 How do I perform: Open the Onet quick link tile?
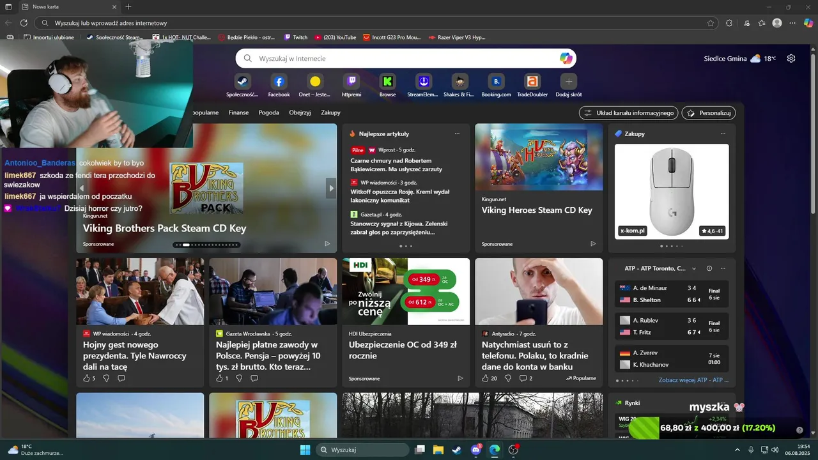click(x=315, y=86)
